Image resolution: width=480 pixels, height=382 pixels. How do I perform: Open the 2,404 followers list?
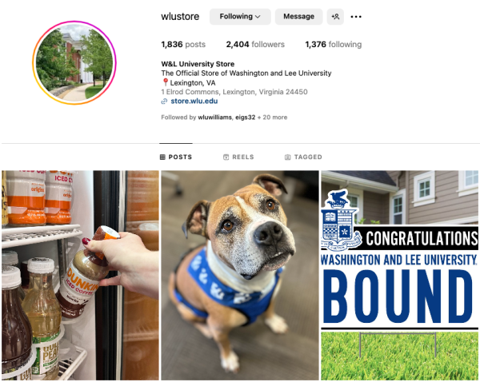pyautogui.click(x=255, y=44)
